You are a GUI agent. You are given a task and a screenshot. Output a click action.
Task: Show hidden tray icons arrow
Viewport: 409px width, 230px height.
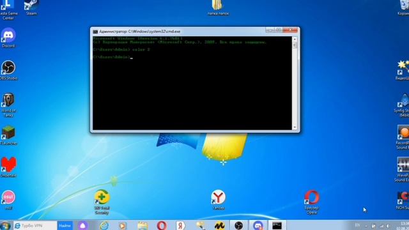pyautogui.click(x=366, y=226)
